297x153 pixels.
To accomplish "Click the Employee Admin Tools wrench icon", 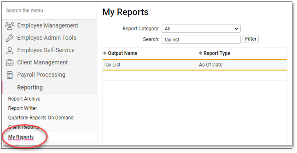I will 10,38.
